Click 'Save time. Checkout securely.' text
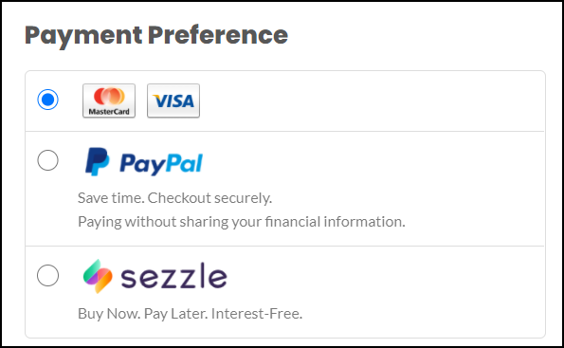The height and width of the screenshot is (348, 564). pyautogui.click(x=174, y=198)
